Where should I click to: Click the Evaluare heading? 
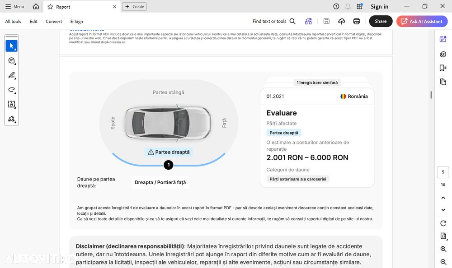281,113
